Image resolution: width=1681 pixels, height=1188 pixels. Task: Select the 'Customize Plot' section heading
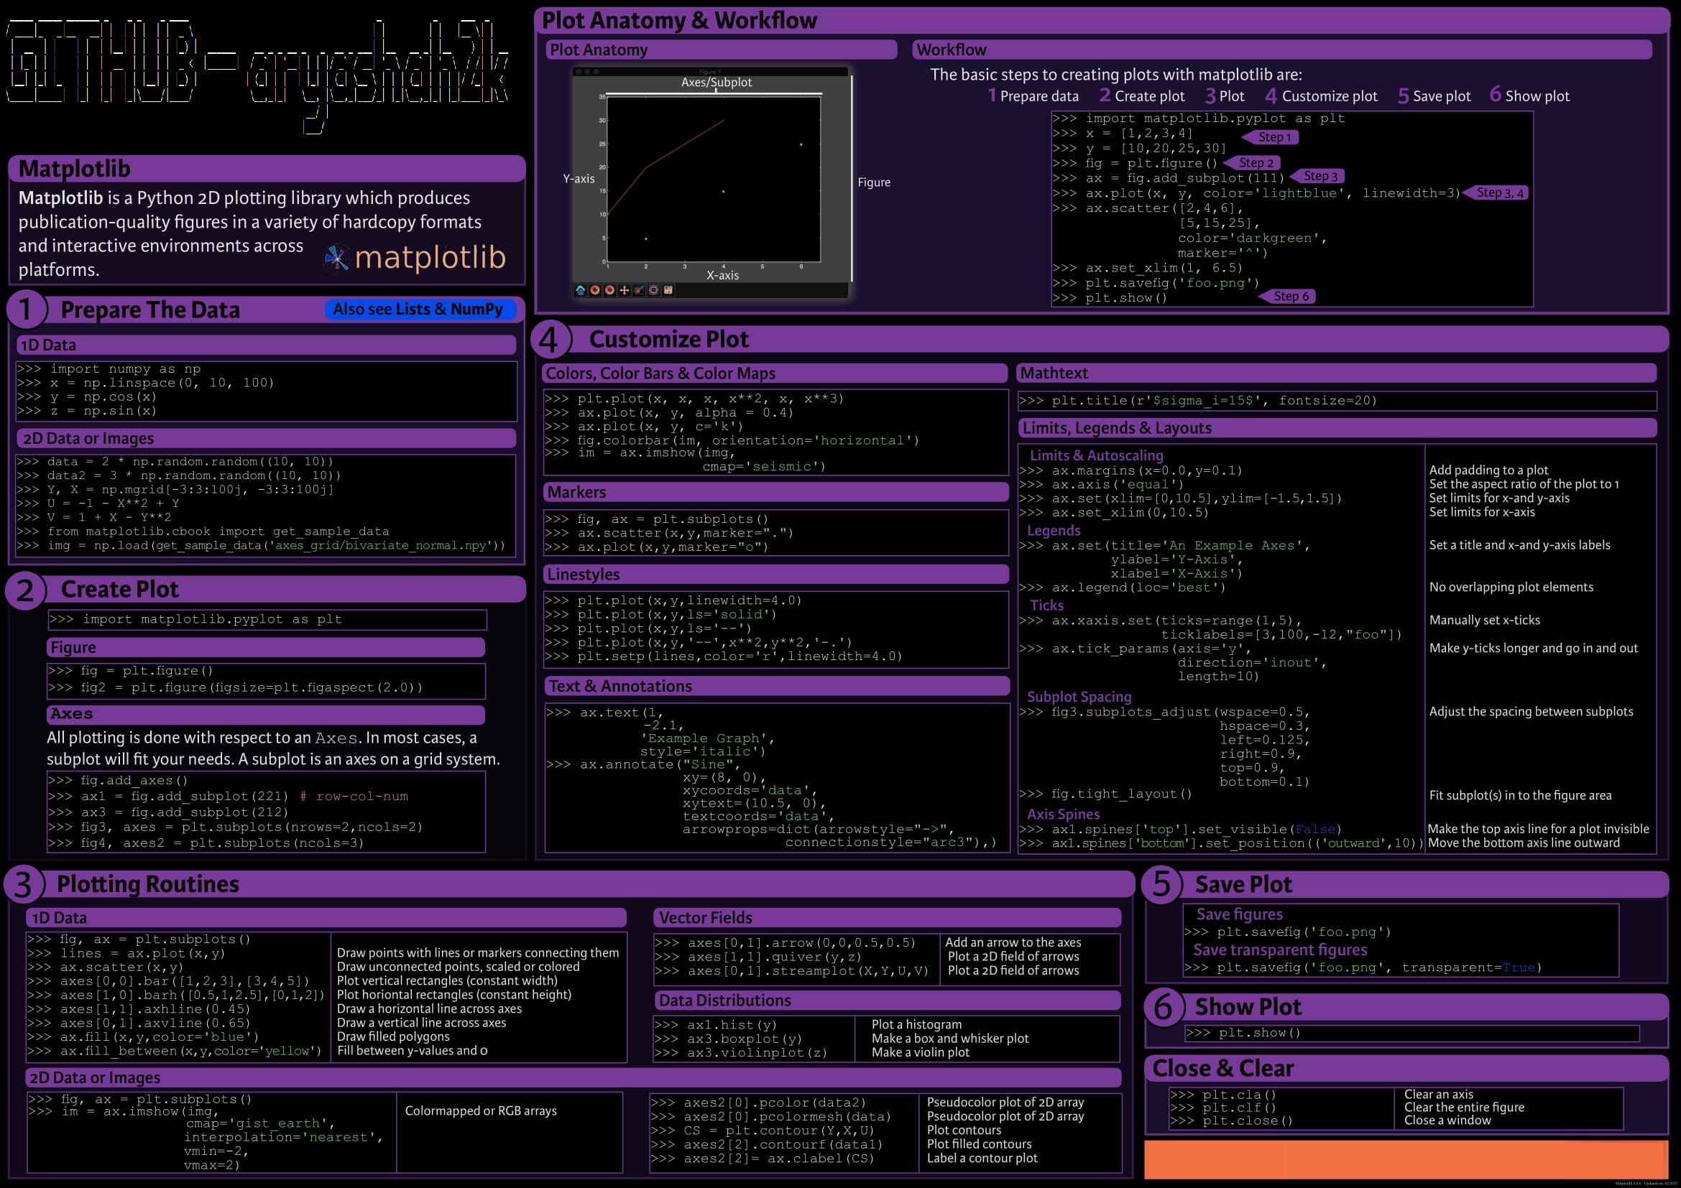tap(668, 340)
